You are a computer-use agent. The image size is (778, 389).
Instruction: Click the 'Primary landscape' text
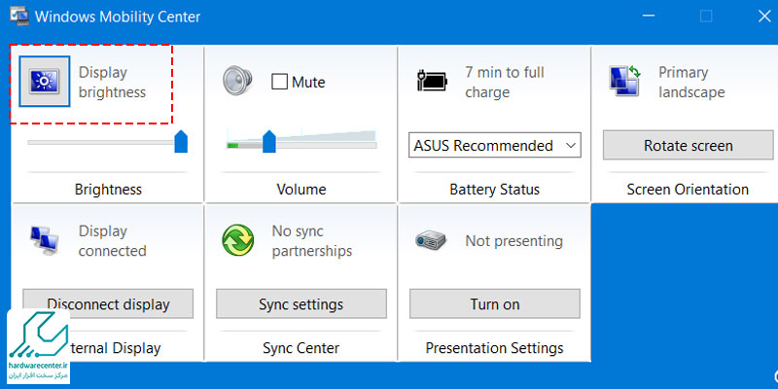[x=691, y=83]
